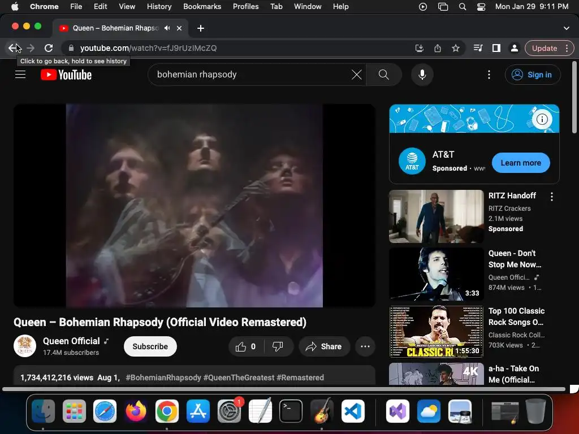Screen dimensions: 579x434
Task: Install app via address bar download icon
Action: (x=419, y=48)
